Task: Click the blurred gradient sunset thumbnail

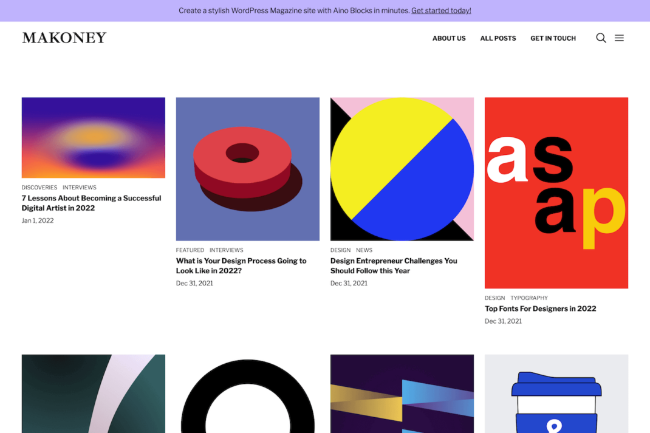Action: coord(93,137)
